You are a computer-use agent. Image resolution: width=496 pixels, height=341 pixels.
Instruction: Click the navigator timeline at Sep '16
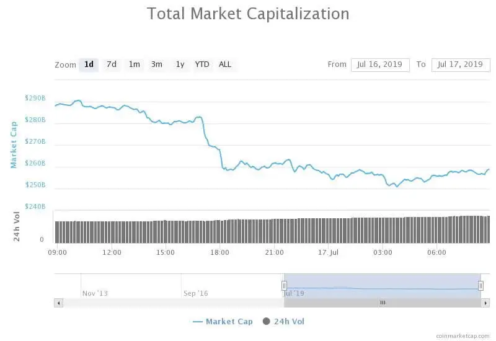(195, 293)
